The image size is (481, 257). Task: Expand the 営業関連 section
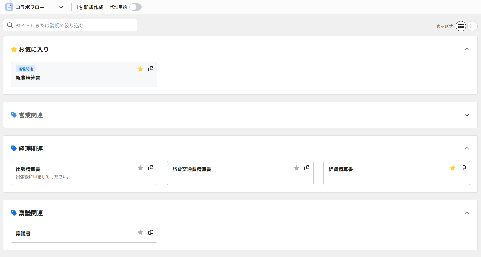coord(467,115)
